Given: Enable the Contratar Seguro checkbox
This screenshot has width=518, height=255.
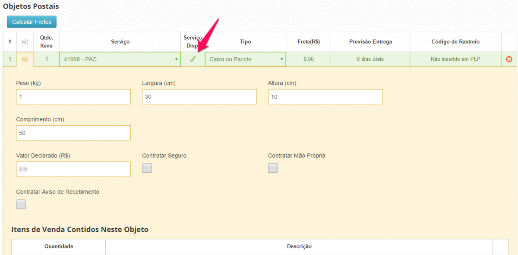Looking at the screenshot, I should (147, 168).
